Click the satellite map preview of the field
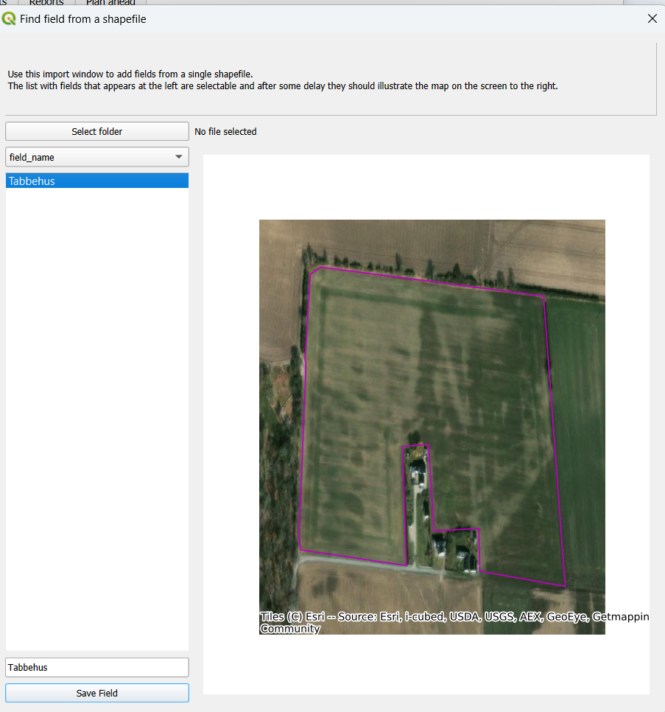The width and height of the screenshot is (665, 712). (x=432, y=427)
